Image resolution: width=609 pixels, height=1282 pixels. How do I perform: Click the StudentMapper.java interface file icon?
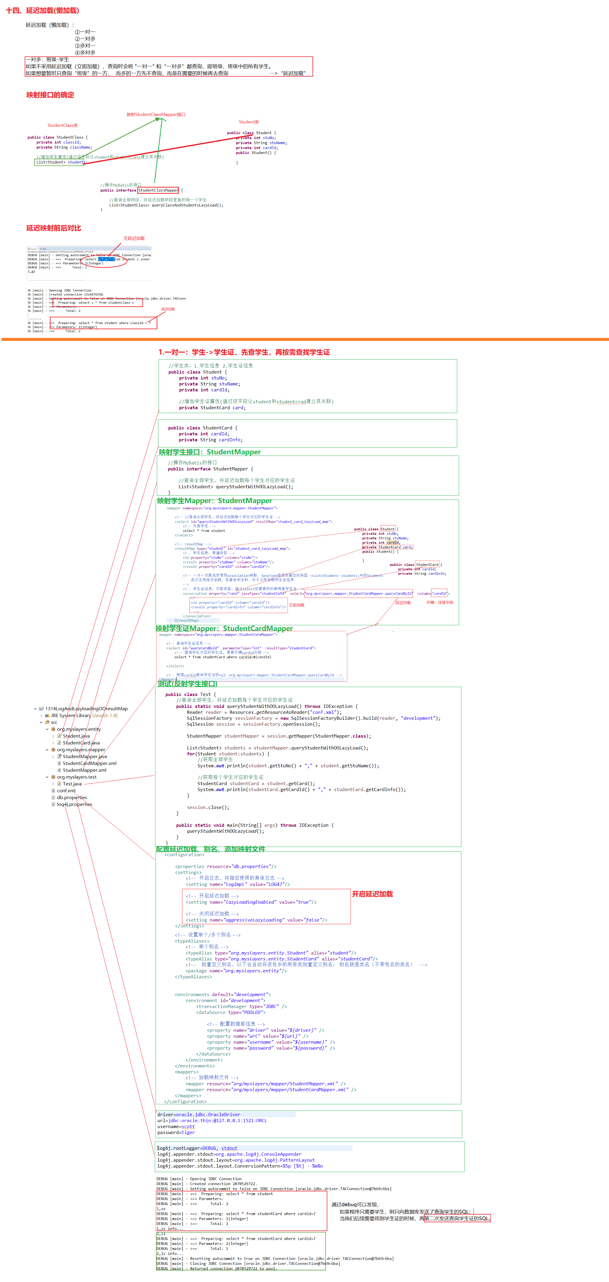click(59, 757)
